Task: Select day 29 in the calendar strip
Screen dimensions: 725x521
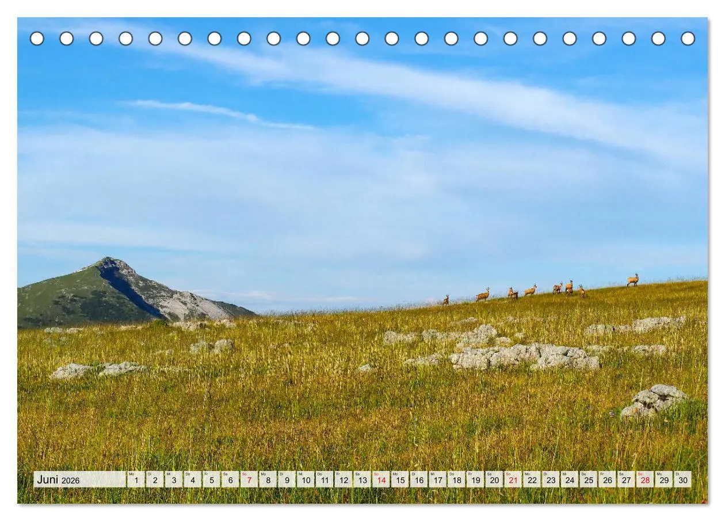Action: [664, 480]
